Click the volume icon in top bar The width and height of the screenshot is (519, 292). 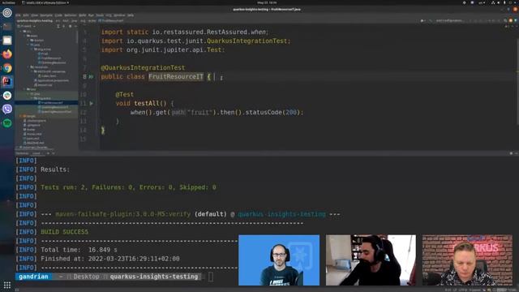tap(499, 2)
